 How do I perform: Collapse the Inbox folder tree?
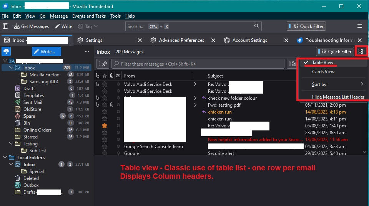11,68
